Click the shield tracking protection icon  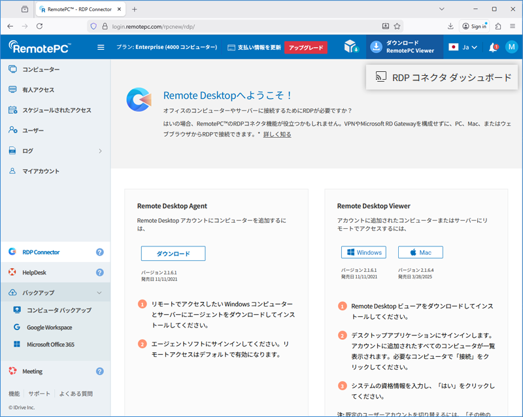point(93,26)
